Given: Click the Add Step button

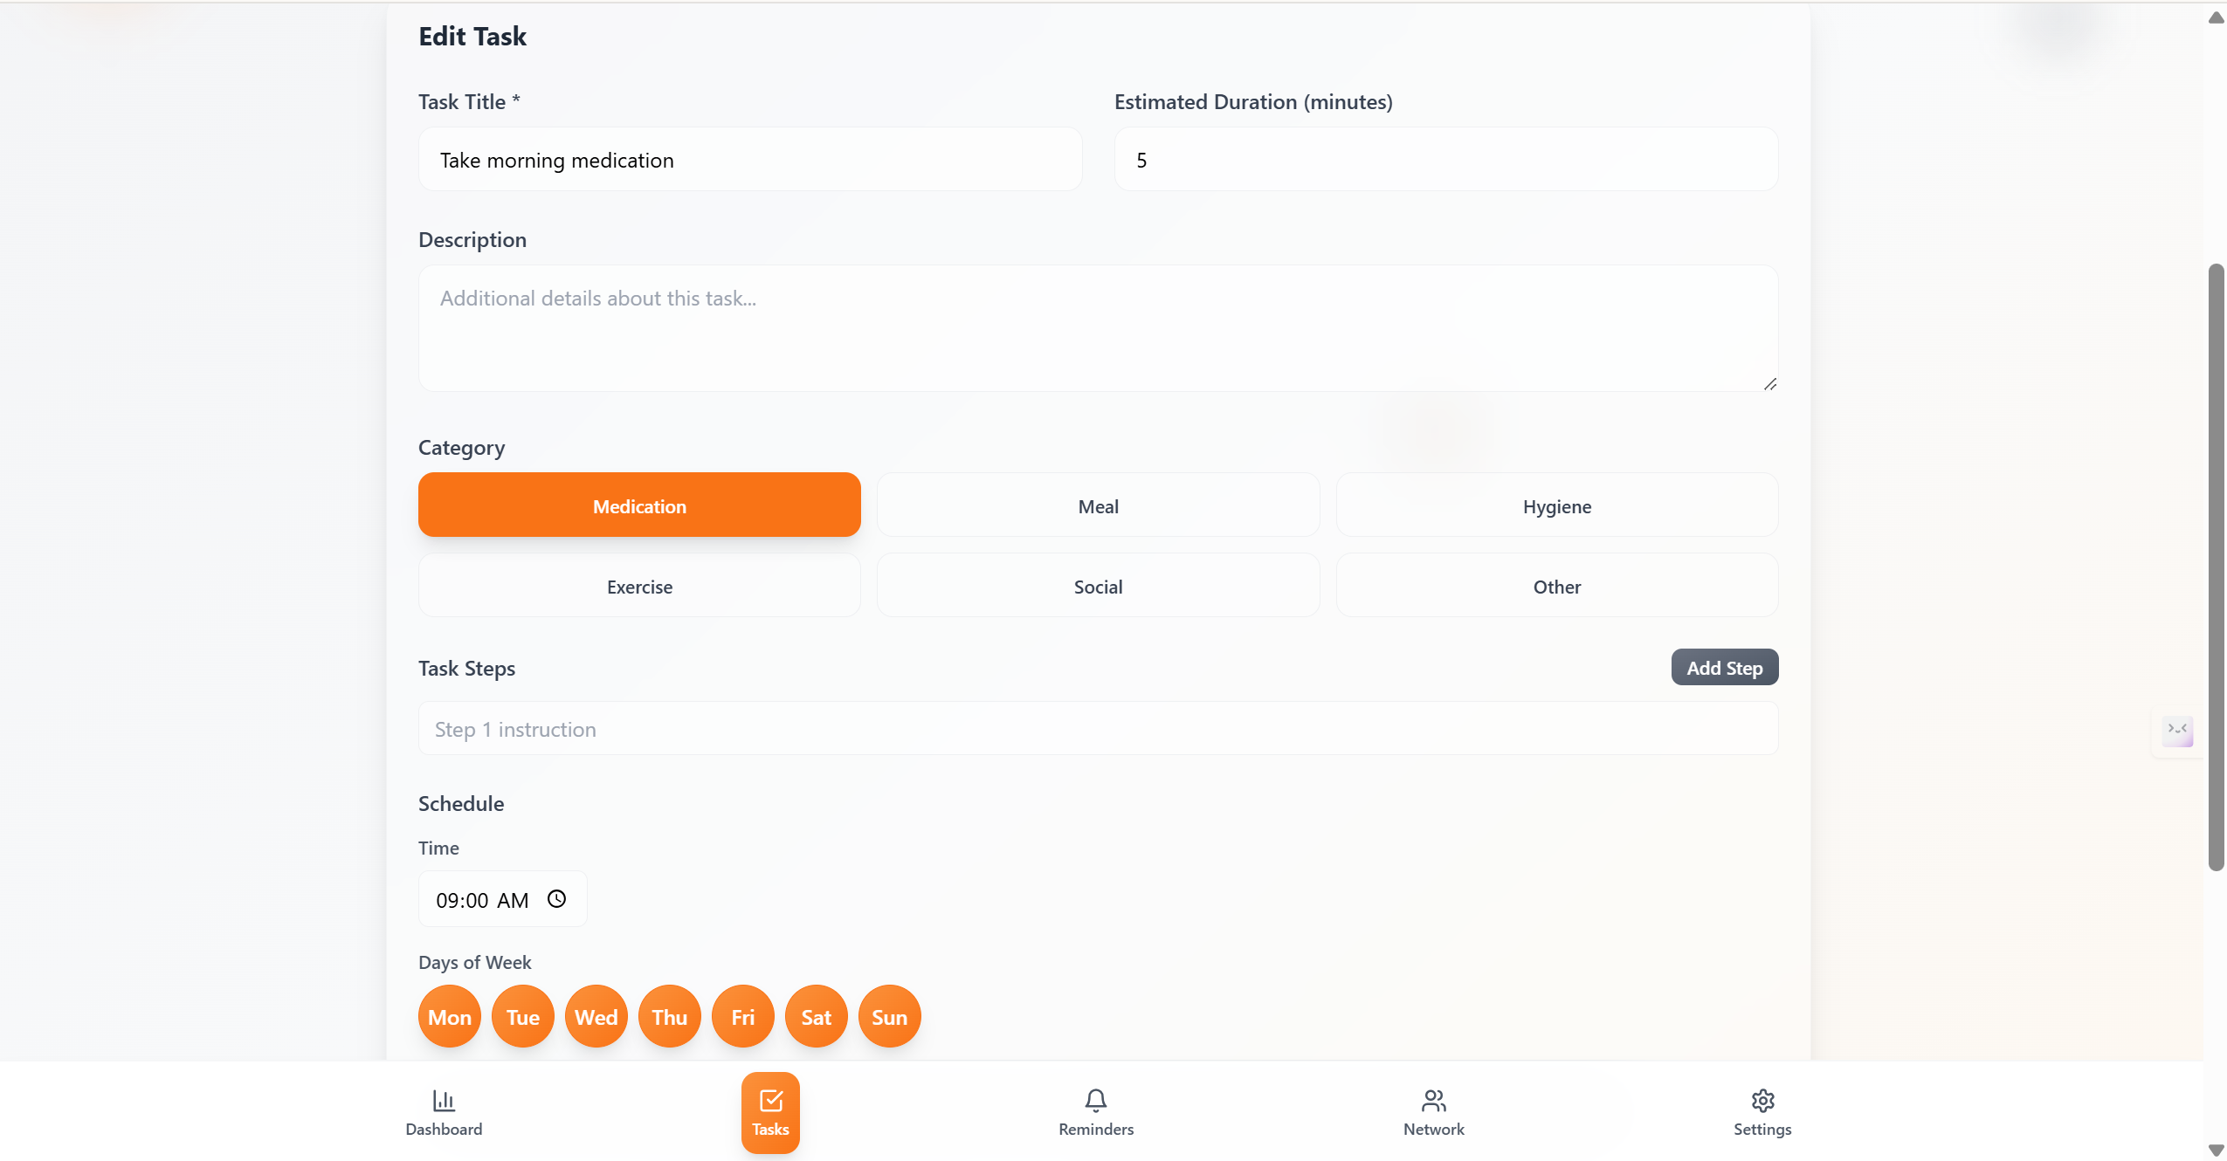Looking at the screenshot, I should (x=1724, y=668).
